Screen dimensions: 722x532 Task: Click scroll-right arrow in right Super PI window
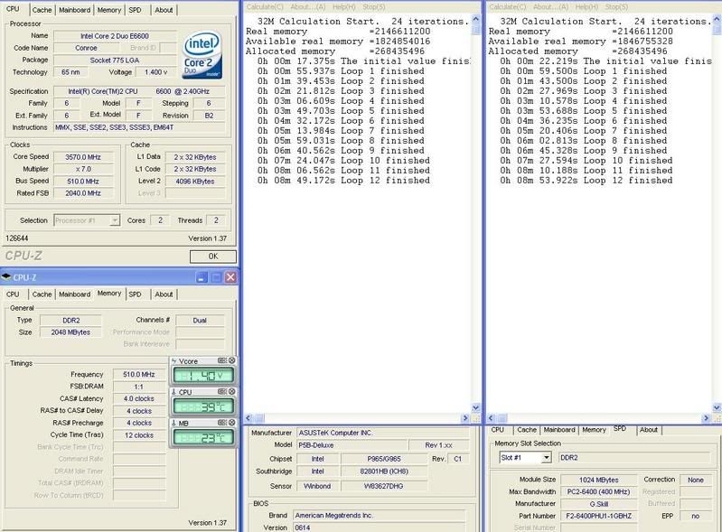[706, 418]
